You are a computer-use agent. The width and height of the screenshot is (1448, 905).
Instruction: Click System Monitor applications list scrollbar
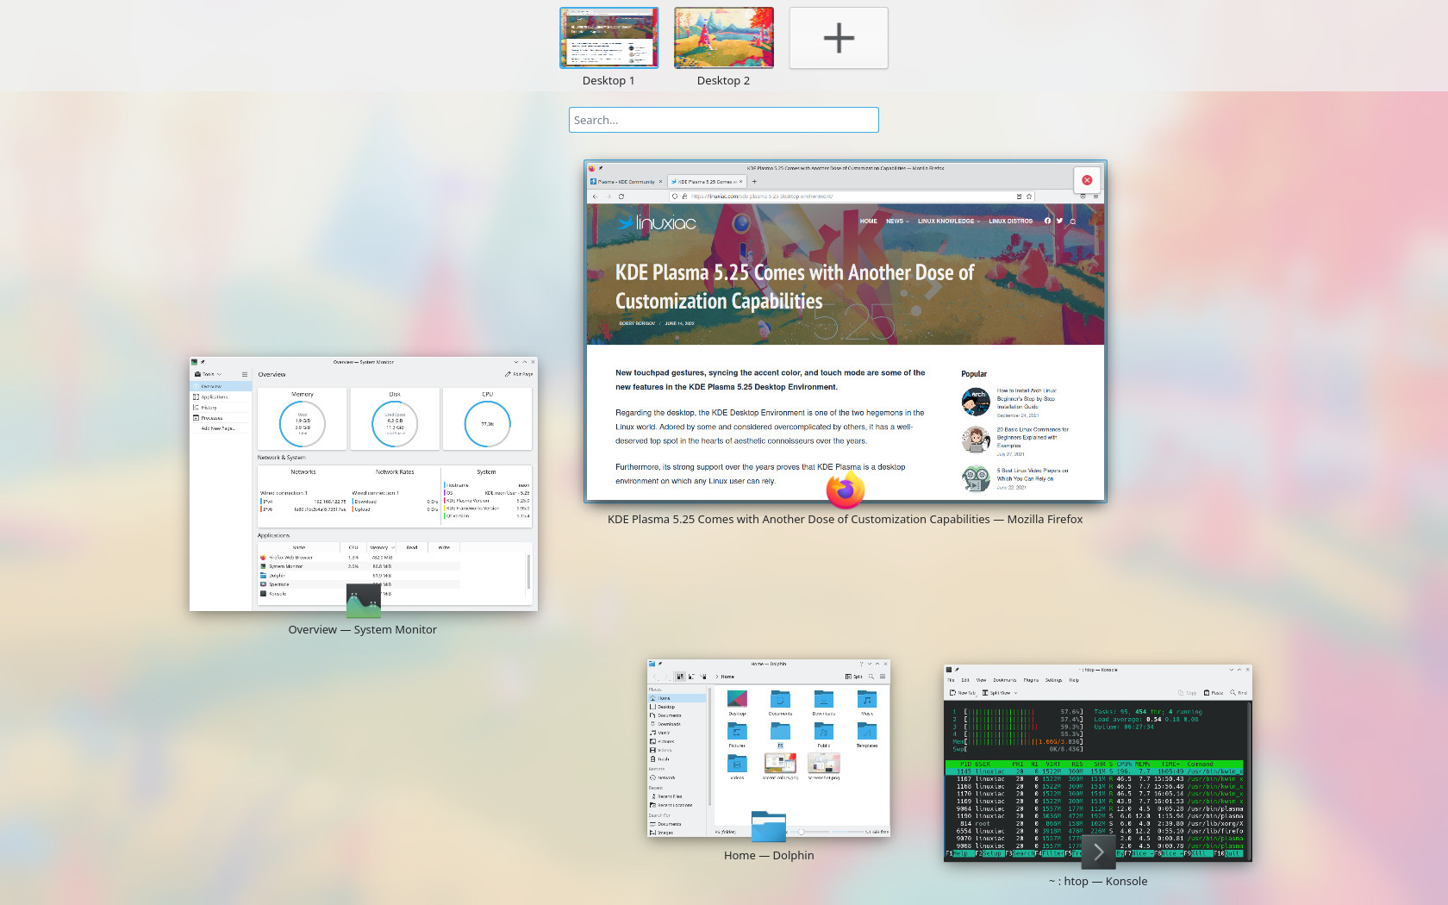coord(527,572)
